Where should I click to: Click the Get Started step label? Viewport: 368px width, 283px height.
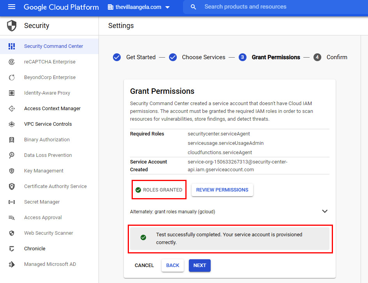[141, 57]
